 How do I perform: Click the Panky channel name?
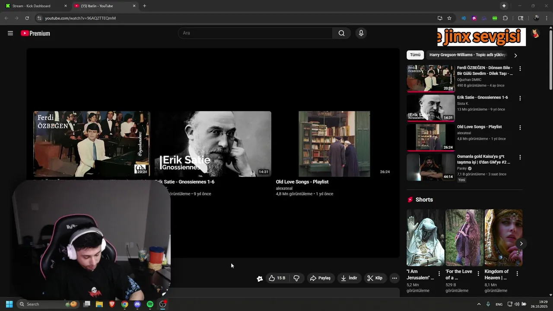(462, 168)
